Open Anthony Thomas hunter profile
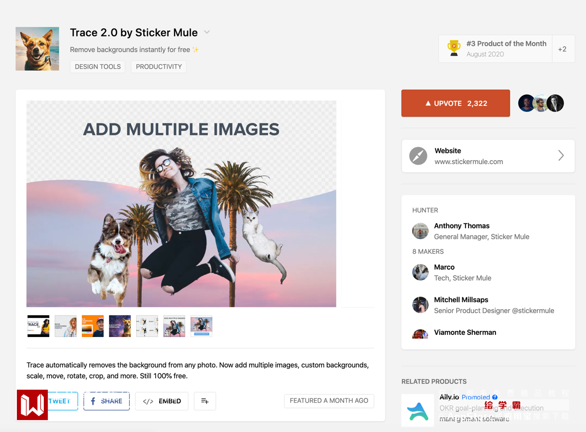Viewport: 586px width, 432px height. [462, 226]
